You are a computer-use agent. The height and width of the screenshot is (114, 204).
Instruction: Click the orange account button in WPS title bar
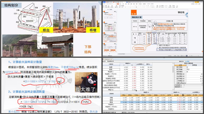click(197, 2)
